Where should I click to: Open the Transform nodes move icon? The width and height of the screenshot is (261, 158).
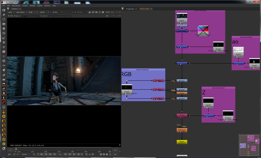tap(4, 47)
